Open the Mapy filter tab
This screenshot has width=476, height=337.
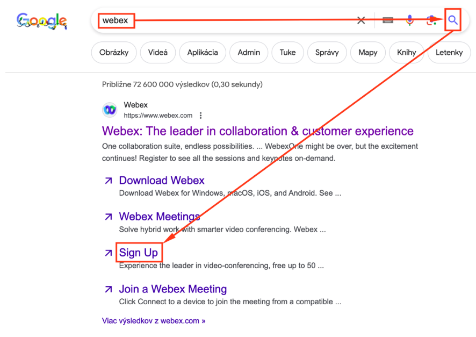(x=367, y=53)
